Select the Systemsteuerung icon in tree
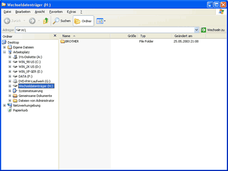 click(15, 91)
